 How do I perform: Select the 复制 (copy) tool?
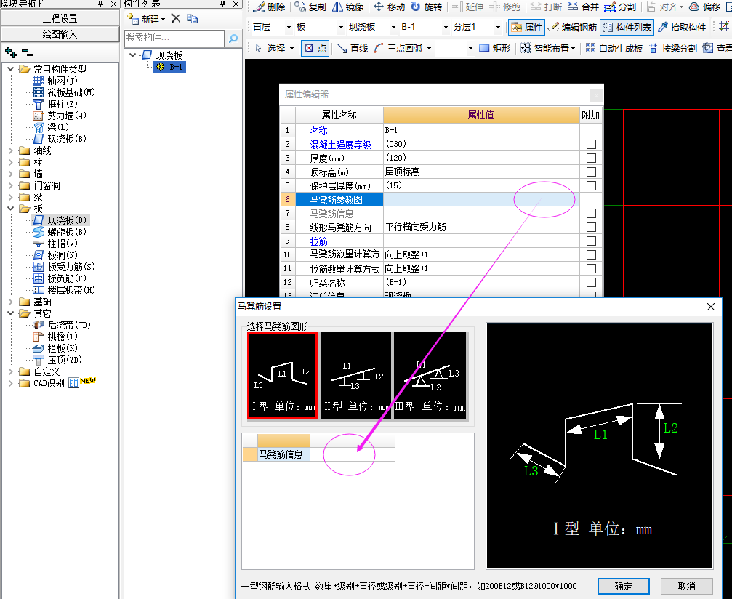310,7
